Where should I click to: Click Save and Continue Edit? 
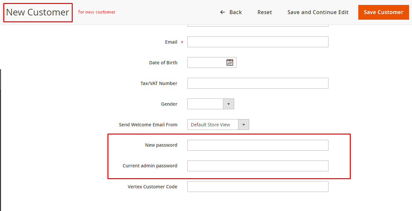318,12
